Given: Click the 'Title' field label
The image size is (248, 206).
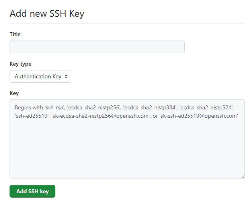Looking at the screenshot, I should tap(15, 34).
